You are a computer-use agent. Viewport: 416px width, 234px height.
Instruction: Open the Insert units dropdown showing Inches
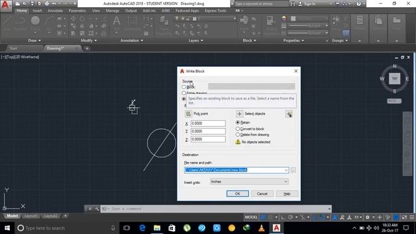point(249,182)
